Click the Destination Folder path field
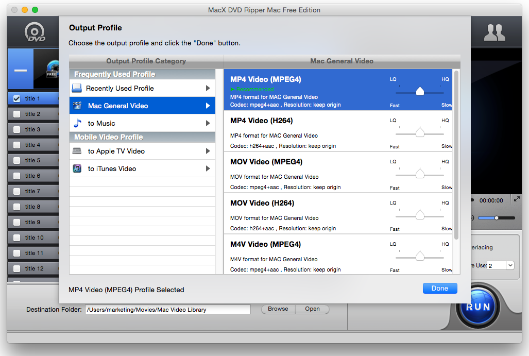Viewport: 529px width, 356px height. [168, 310]
